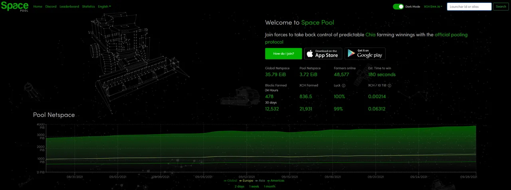Viewport: 511px width, 190px height.
Task: Select the 2 days chart range
Action: [x=240, y=186]
